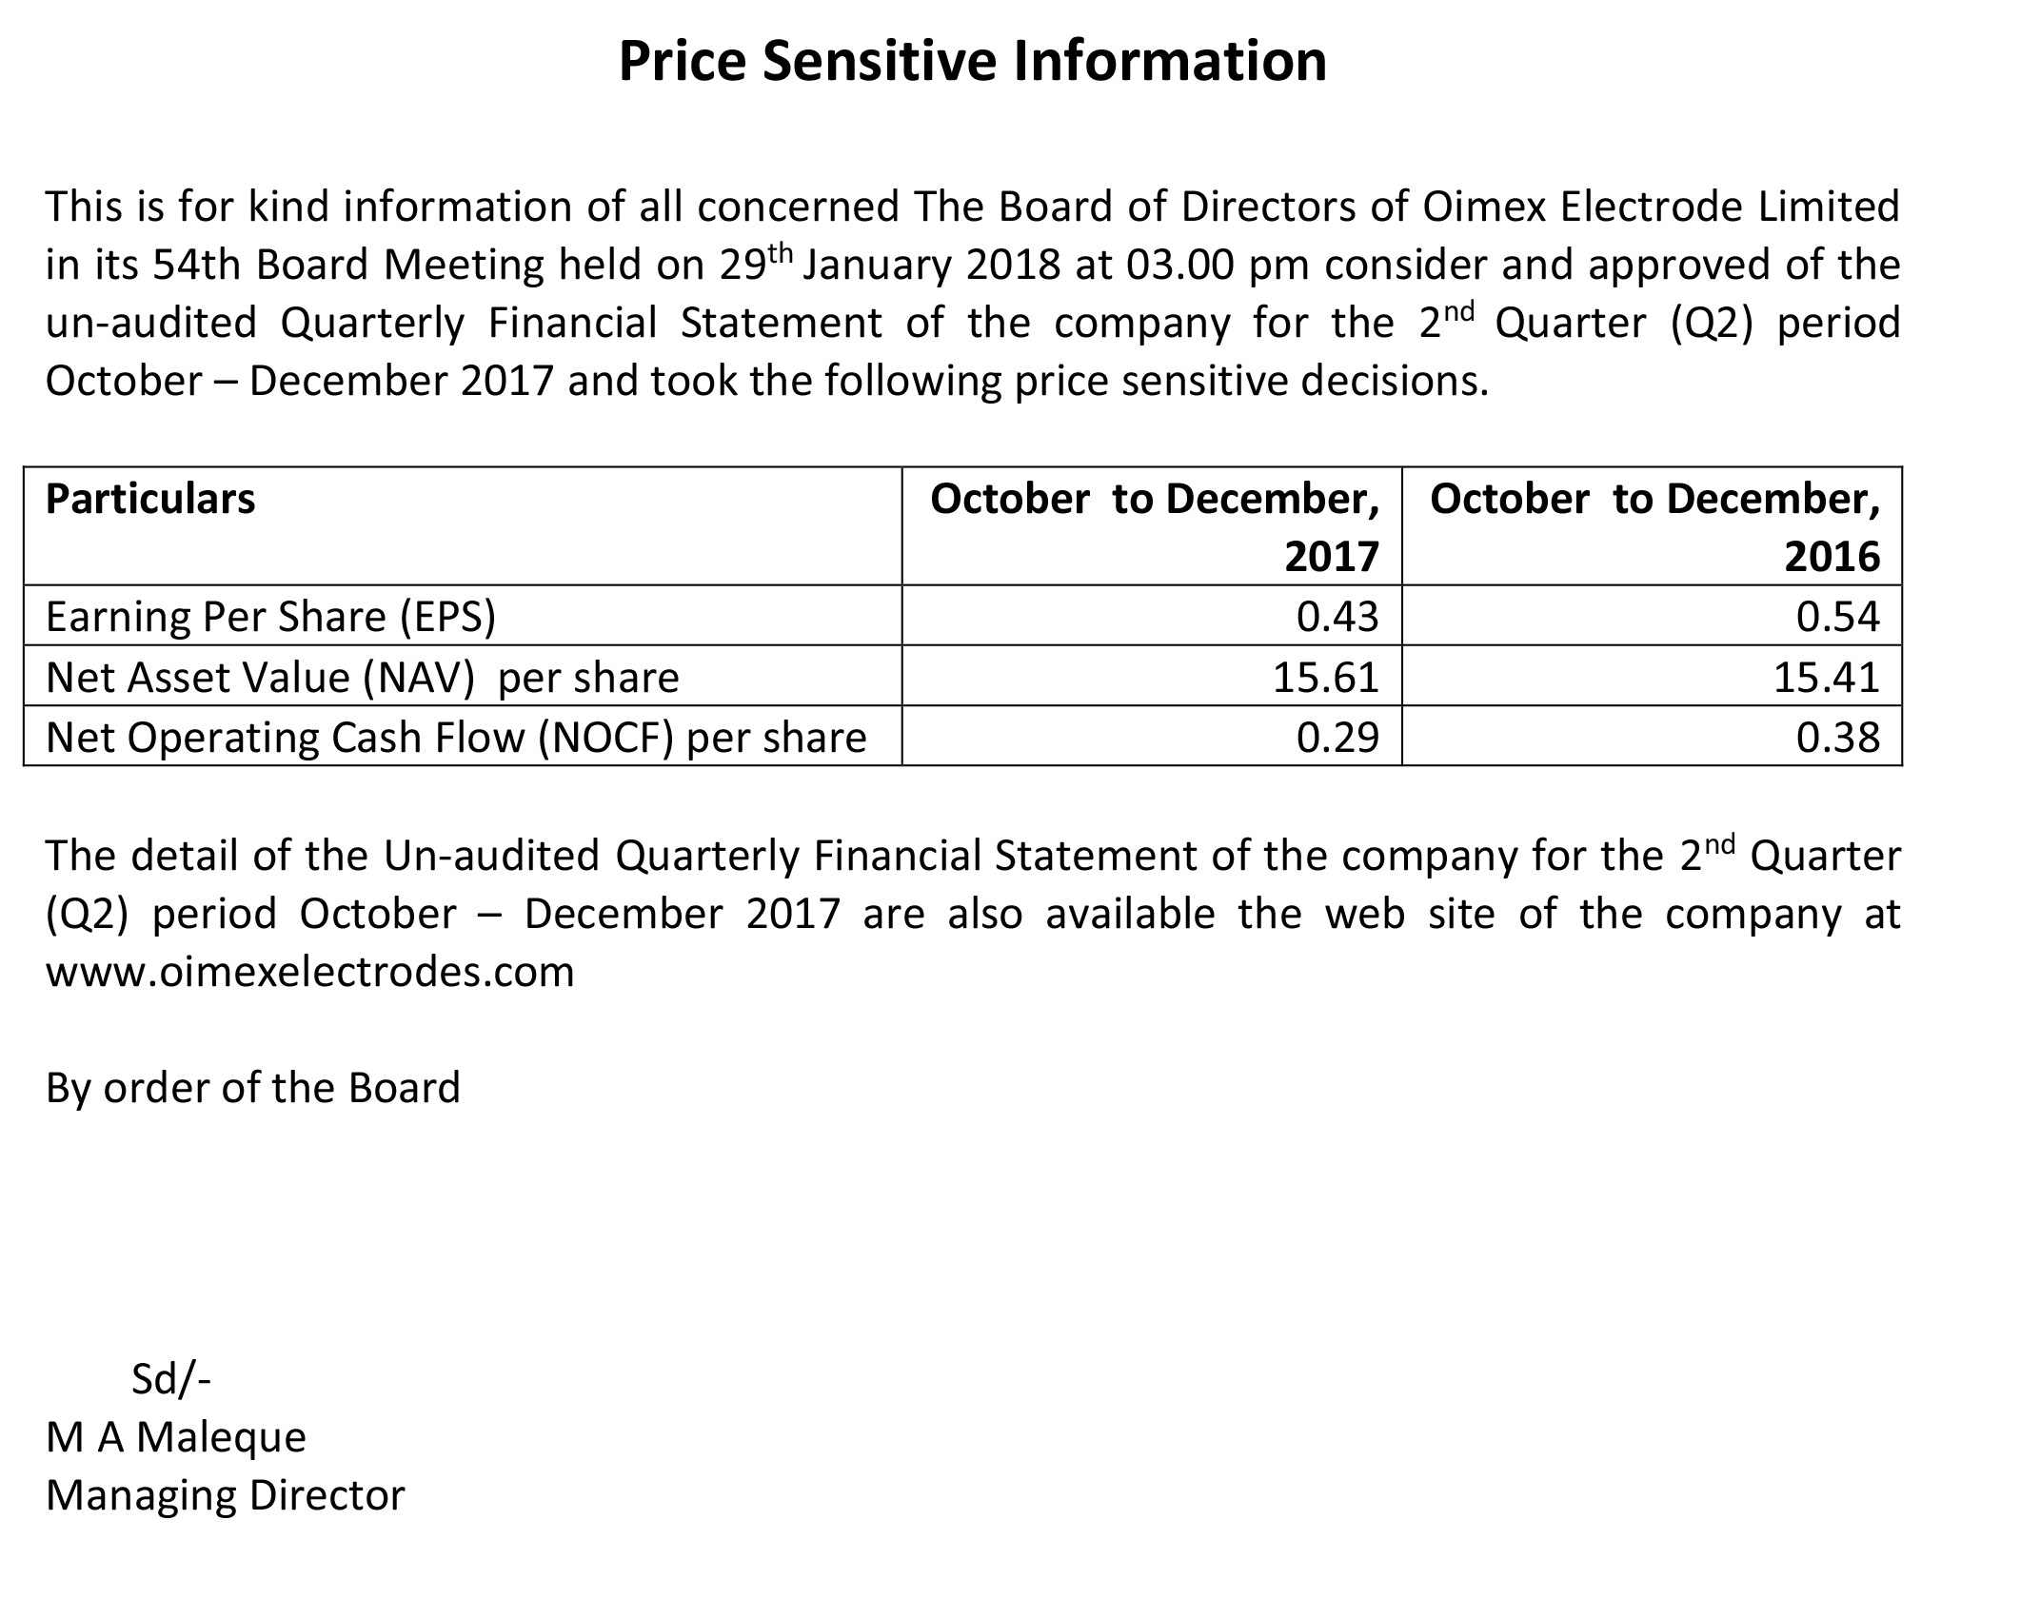
Task: Click the NOCF value 0.38
Action: pos(1837,738)
